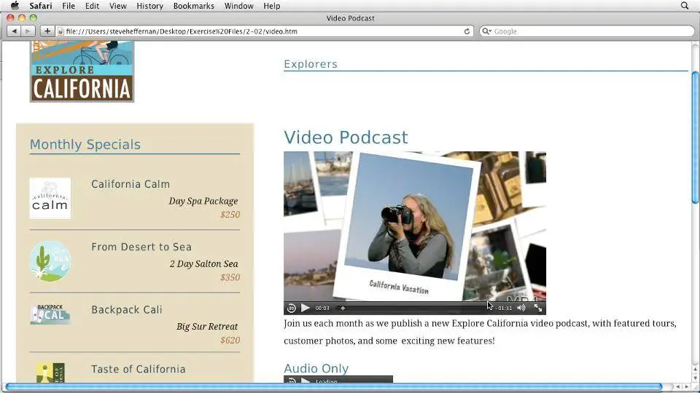The width and height of the screenshot is (700, 393).
Task: Open the Safari application menu
Action: click(41, 6)
